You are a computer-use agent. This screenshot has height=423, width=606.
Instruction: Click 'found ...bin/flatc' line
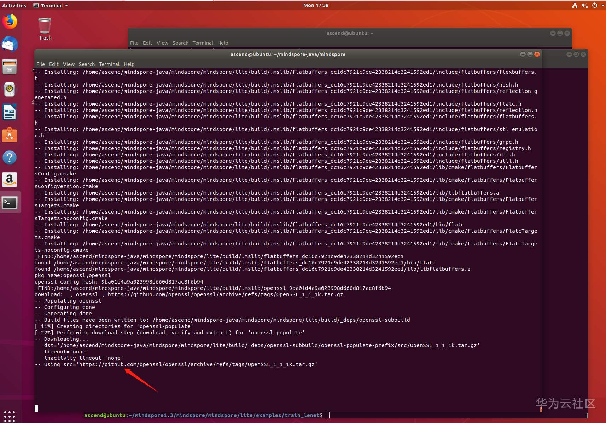pos(235,263)
